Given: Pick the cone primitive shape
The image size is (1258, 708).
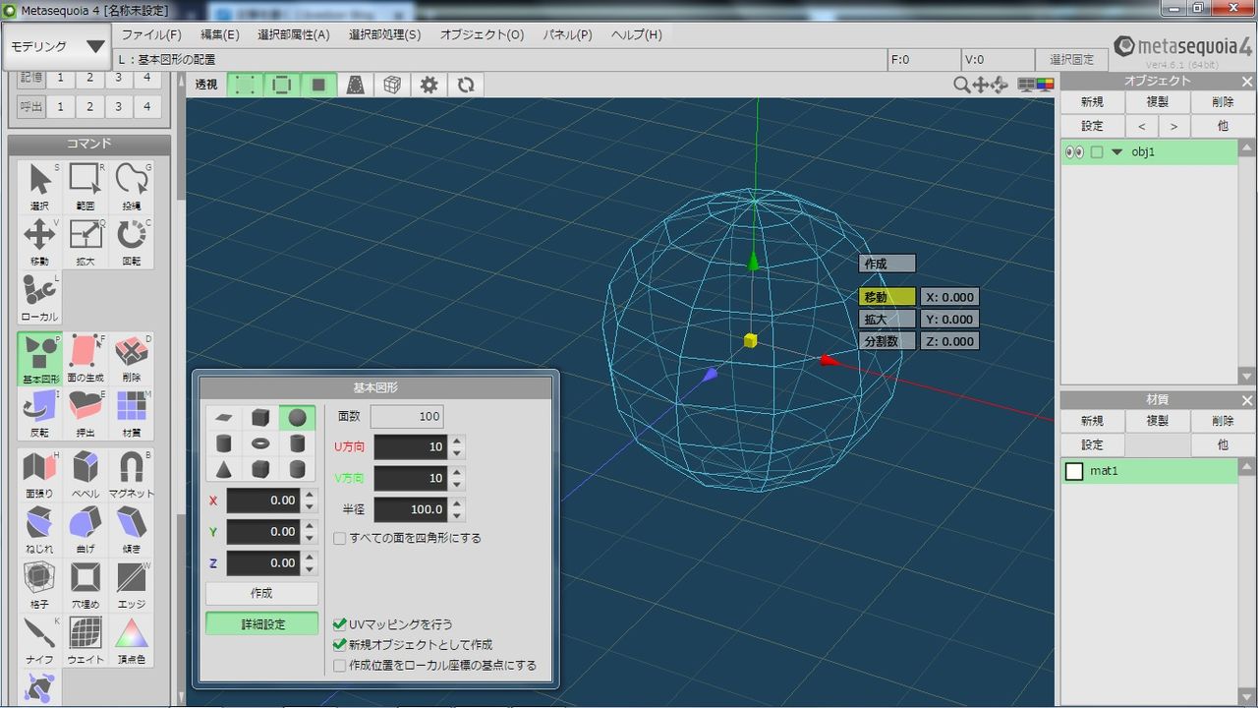Looking at the screenshot, I should [x=224, y=469].
